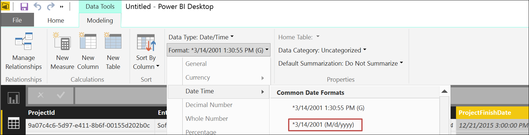Click the Undo arrow icon
Viewport: 529px width, 135px height.
pyautogui.click(x=37, y=6)
